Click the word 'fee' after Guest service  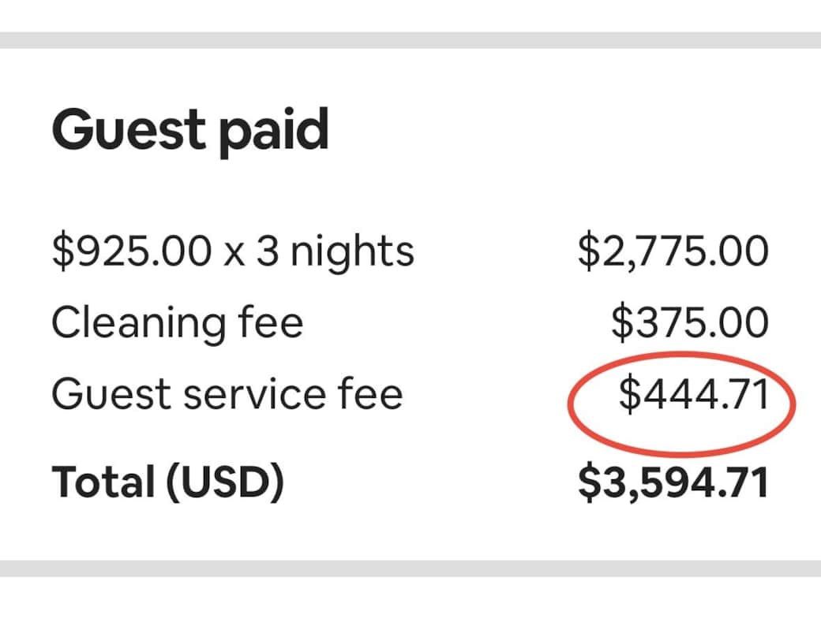point(371,393)
